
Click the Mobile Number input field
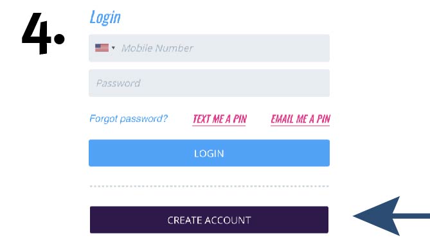coord(209,48)
